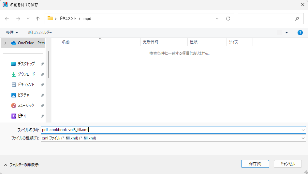Click the forward navigation arrow

tap(18, 19)
